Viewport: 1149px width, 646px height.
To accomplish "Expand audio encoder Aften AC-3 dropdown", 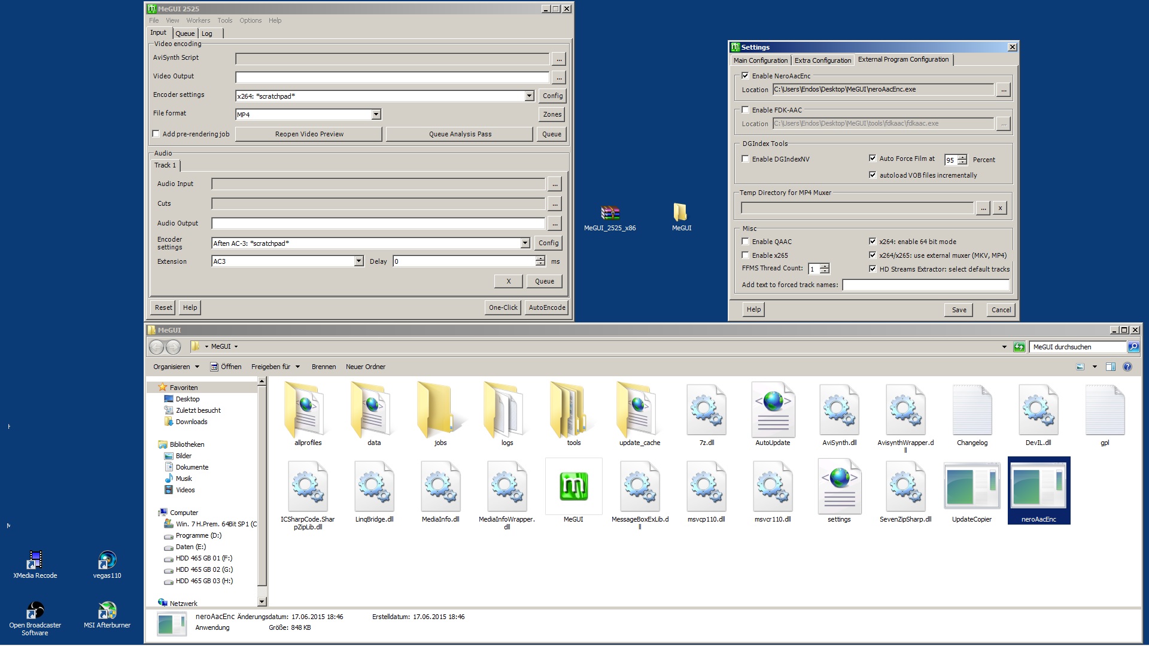I will tap(525, 243).
